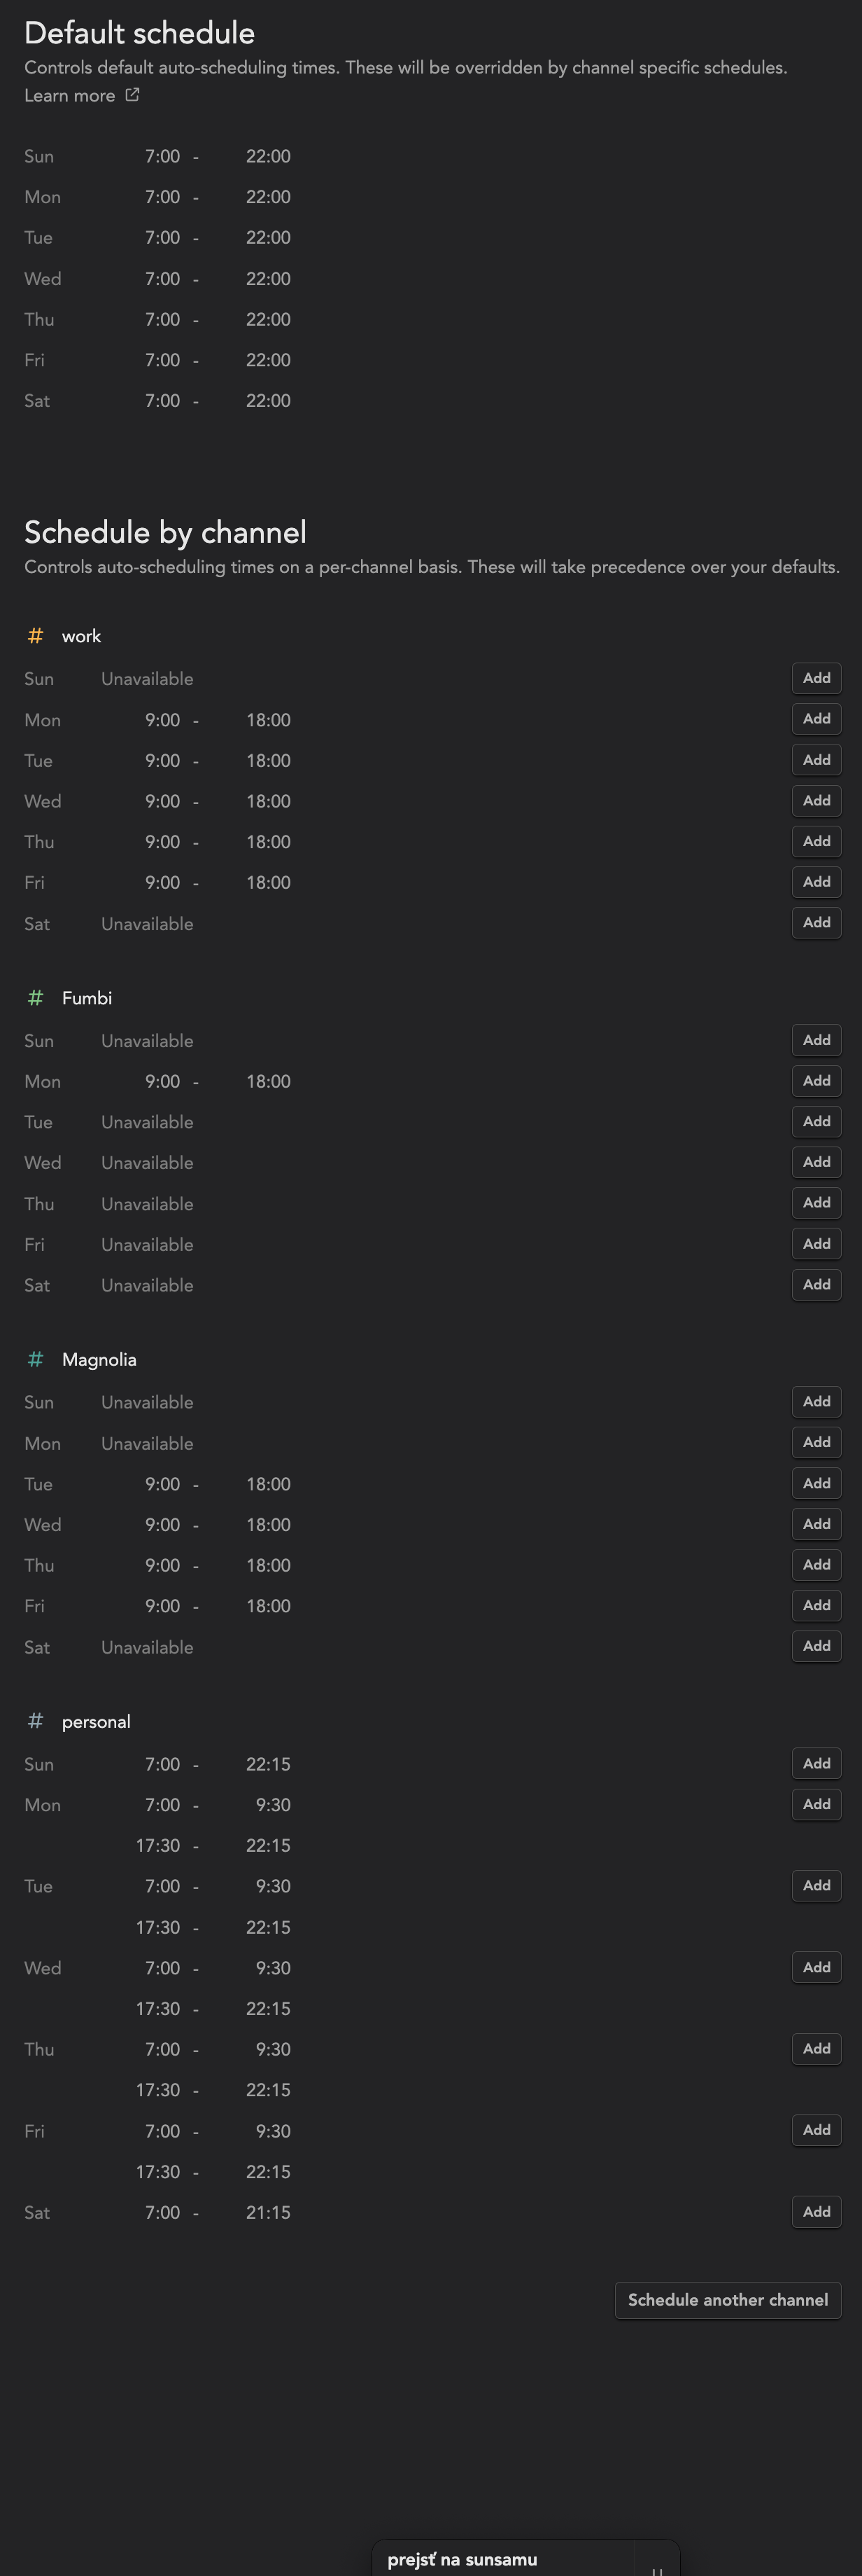
Task: Change work Friday end time 18:00
Action: (268, 883)
